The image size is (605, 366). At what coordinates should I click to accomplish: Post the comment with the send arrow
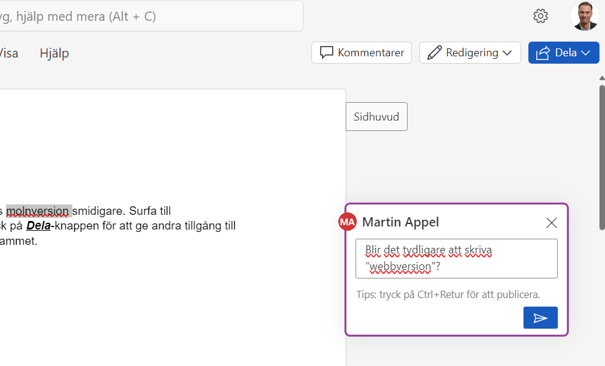(540, 318)
